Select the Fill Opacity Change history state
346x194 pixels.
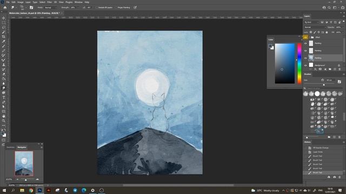tap(321, 148)
